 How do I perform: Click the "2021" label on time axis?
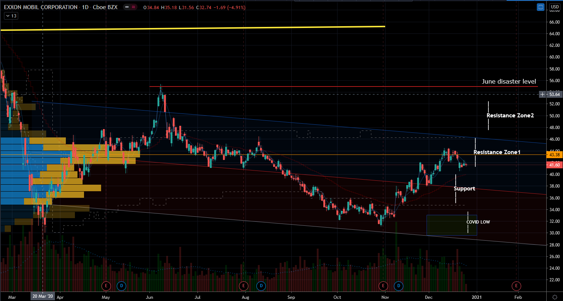476,297
